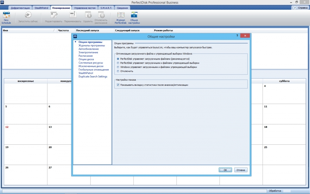Uncheck Показывать вкладку статистики checkbox

point(118,85)
